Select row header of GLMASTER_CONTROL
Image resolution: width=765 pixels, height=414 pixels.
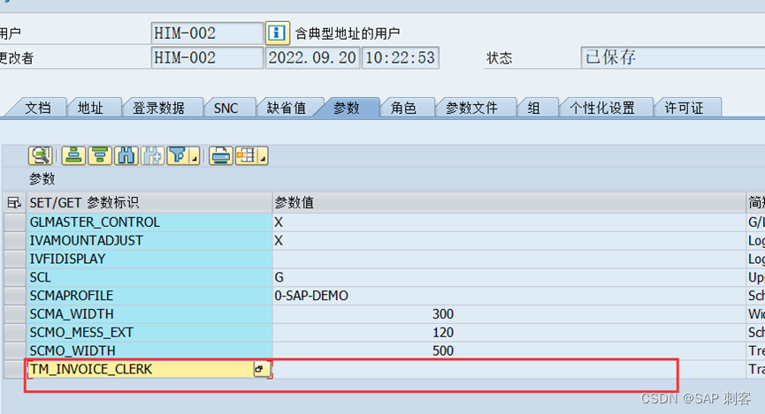click(15, 222)
